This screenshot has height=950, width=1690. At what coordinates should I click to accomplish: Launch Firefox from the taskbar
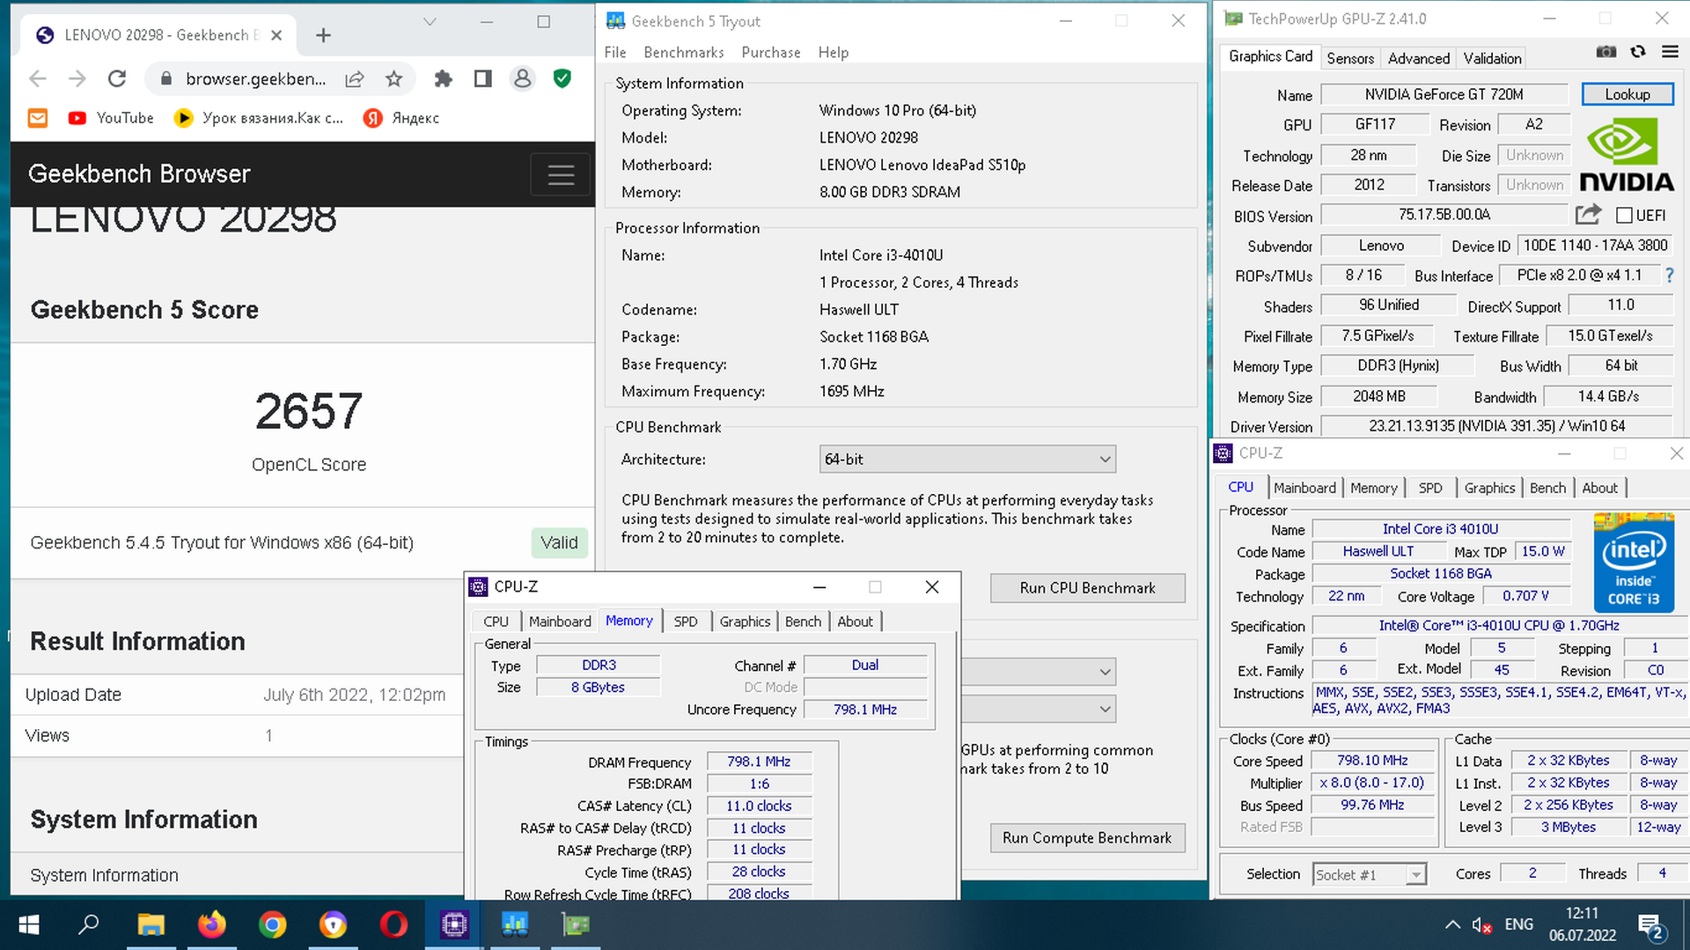[212, 924]
